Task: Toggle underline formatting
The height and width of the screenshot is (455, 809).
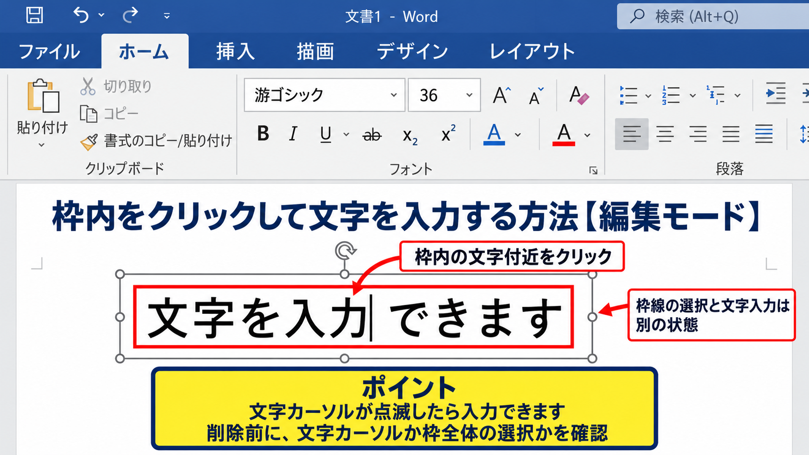Action: 326,134
